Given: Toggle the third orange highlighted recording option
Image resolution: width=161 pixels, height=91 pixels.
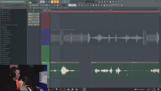Looking at the screenshot, I should [58, 2].
